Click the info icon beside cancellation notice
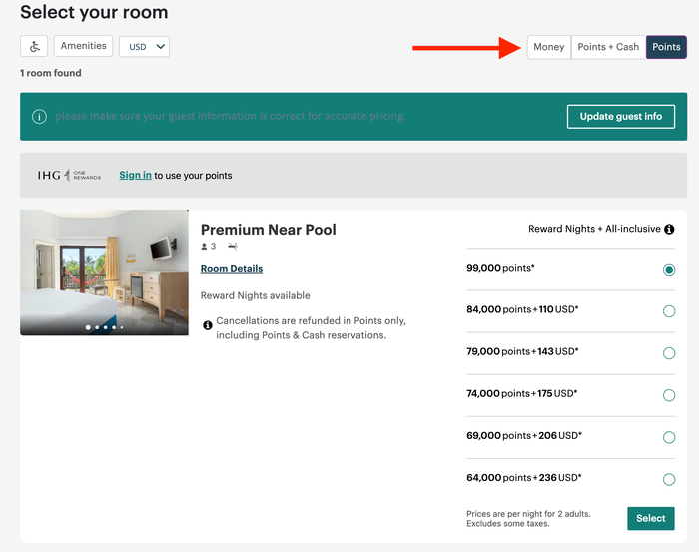 point(208,325)
